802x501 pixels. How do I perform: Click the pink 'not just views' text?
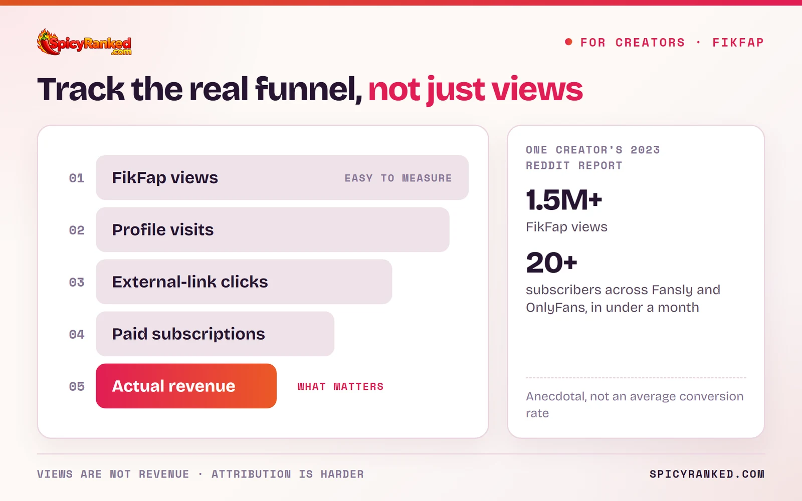475,90
